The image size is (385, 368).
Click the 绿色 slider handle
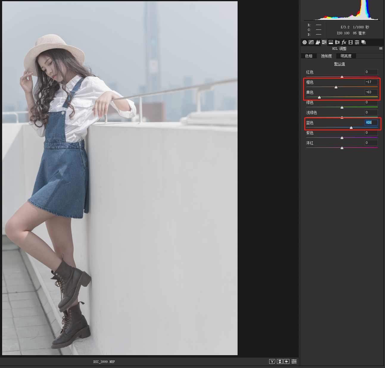(342, 107)
